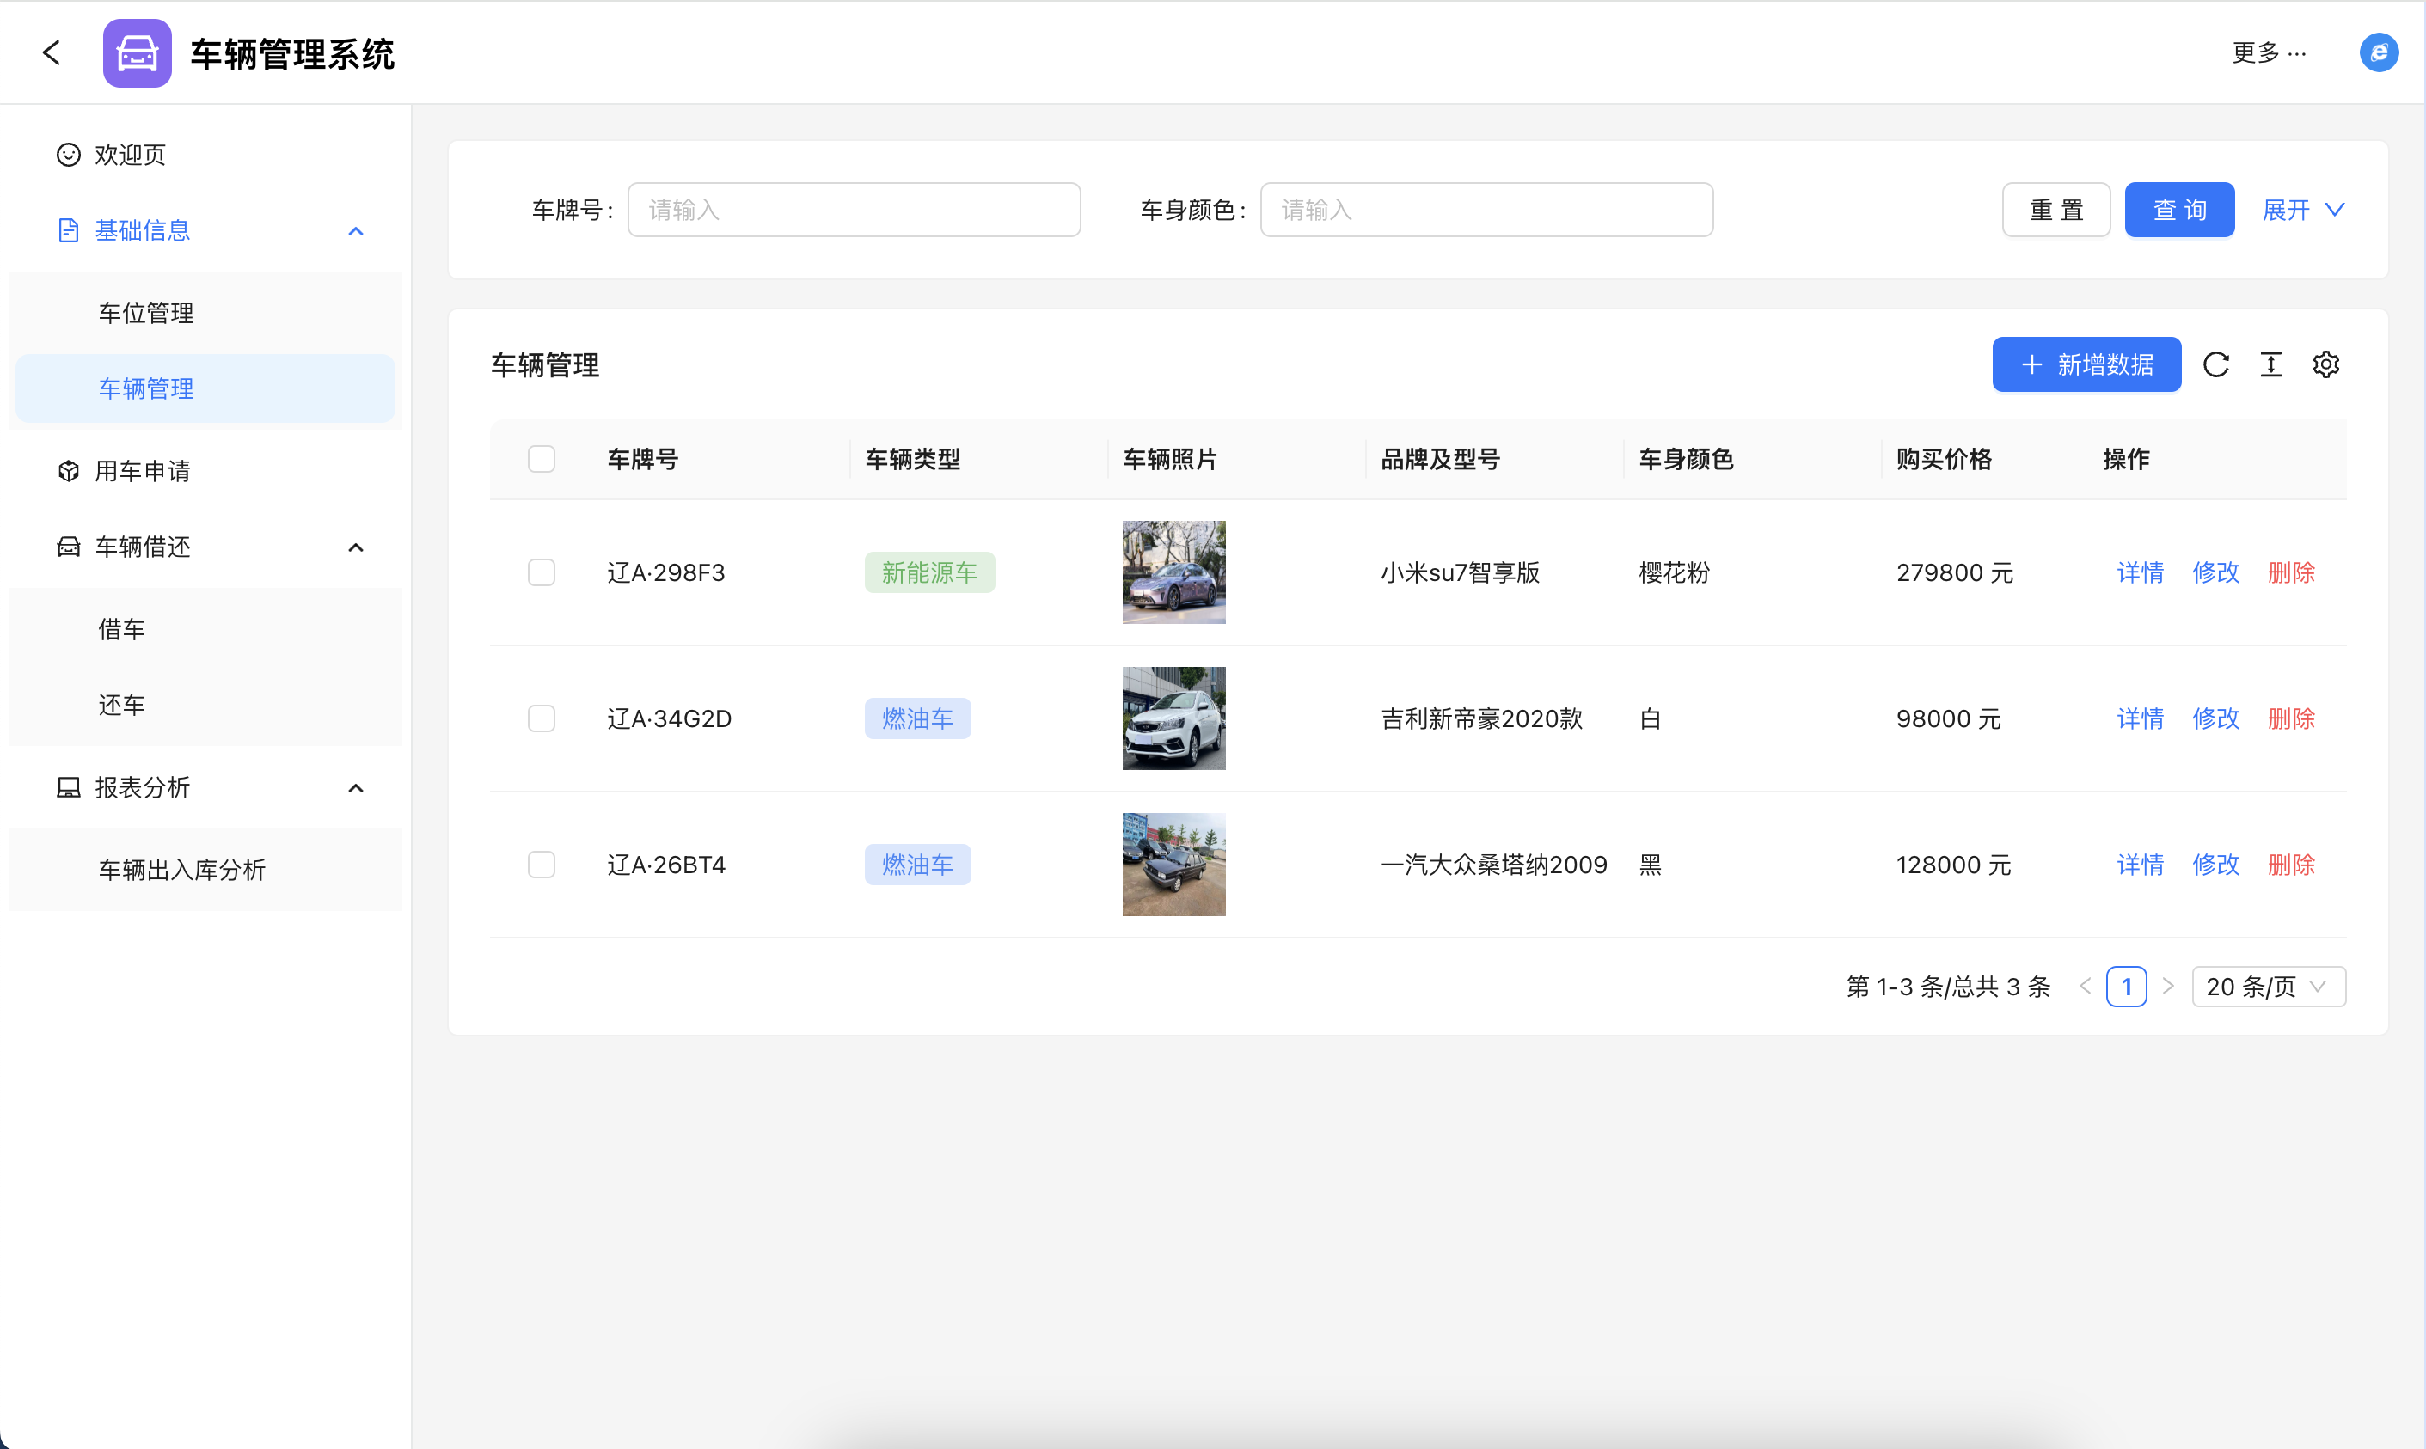Toggle the select-all header checkbox

coord(541,459)
